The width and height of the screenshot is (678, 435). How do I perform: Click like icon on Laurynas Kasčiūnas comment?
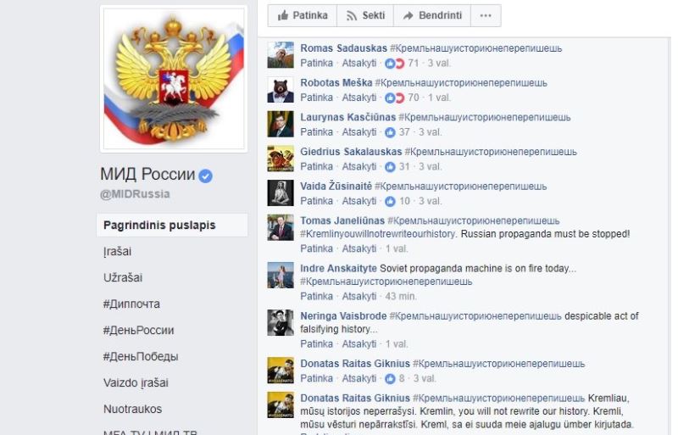[390, 132]
